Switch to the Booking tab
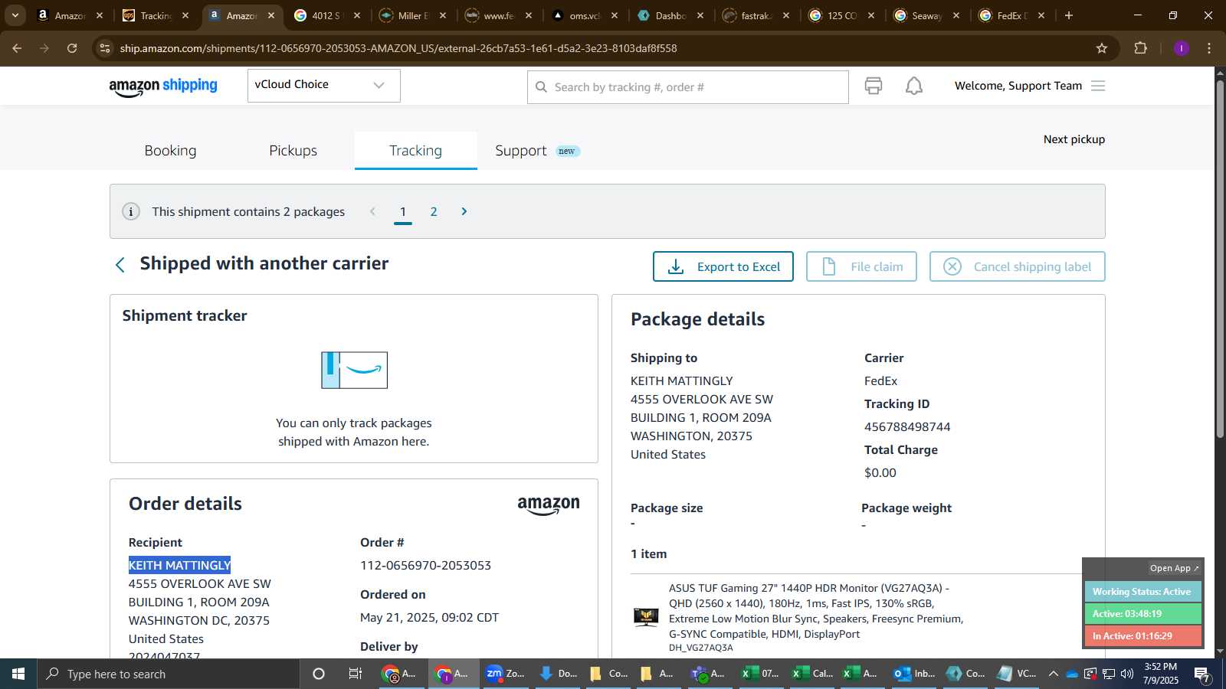Image resolution: width=1226 pixels, height=689 pixels. point(170,151)
